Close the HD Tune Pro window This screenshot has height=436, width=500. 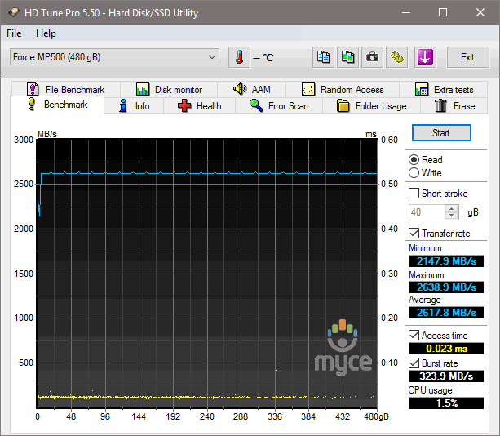coord(480,12)
